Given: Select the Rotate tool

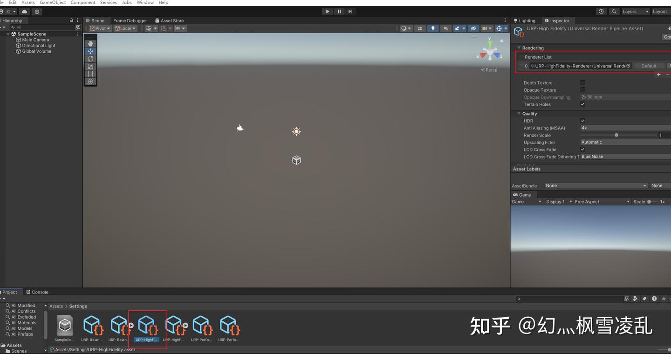Looking at the screenshot, I should coord(90,59).
